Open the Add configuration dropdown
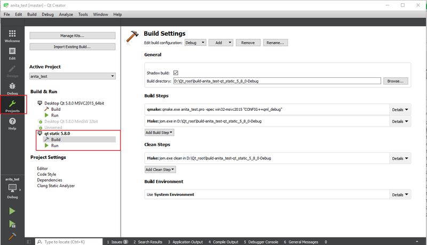The height and width of the screenshot is (245, 427). 220,43
